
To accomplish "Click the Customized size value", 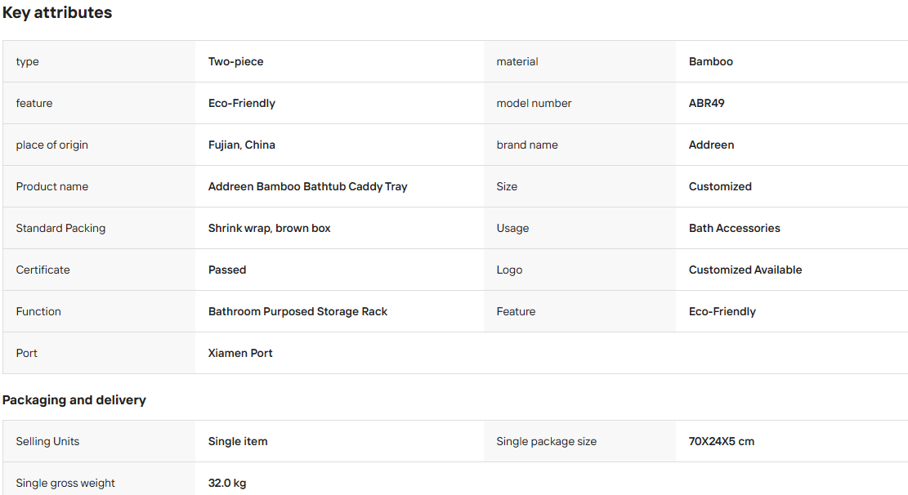I will (x=720, y=186).
